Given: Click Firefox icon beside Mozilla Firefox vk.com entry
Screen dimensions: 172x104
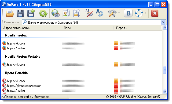Looking at the screenshot, I should click(4, 43).
